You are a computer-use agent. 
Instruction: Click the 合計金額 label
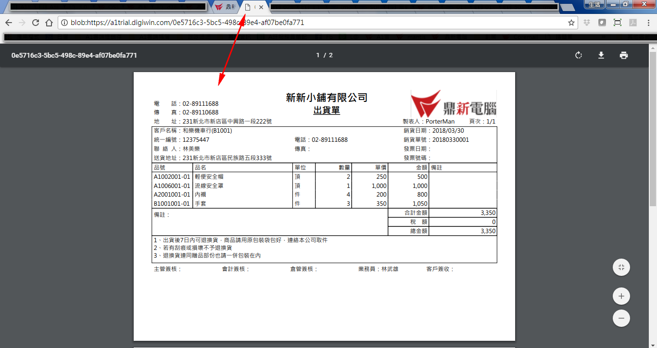(416, 212)
